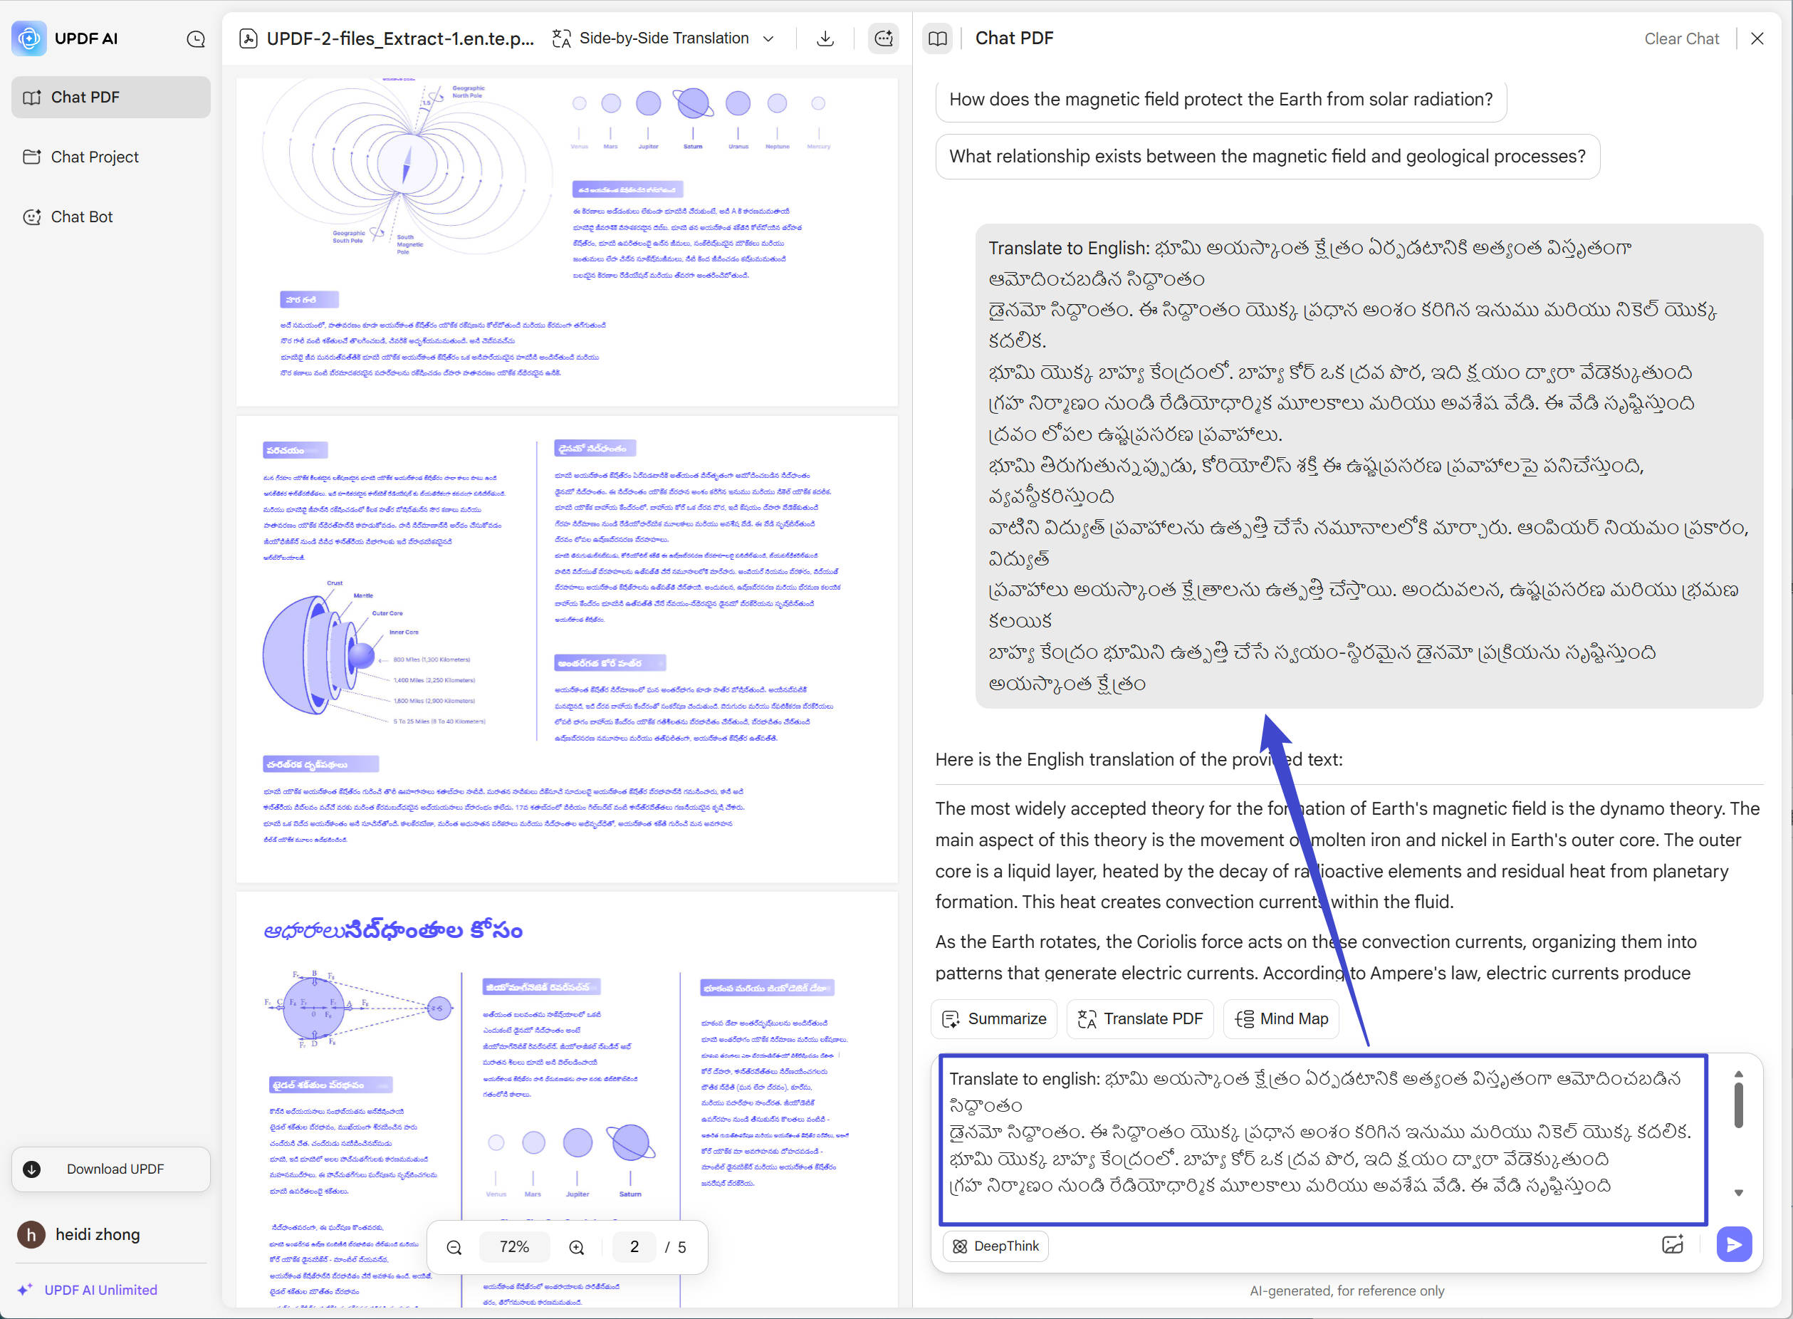This screenshot has width=1793, height=1319.
Task: Click the Mind Map quick action
Action: click(x=1280, y=1018)
